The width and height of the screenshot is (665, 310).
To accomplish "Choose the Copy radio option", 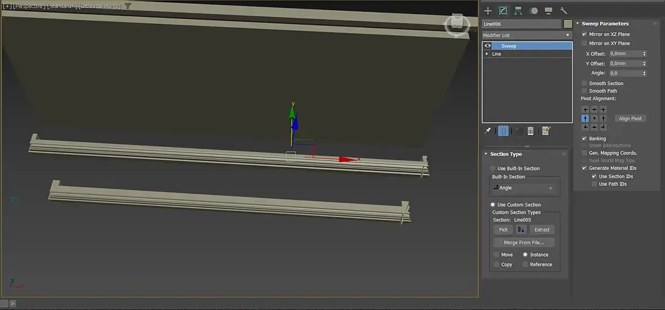I will pos(496,264).
